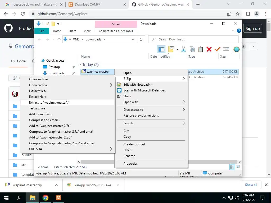
Task: Expand the Explorer ribbon chevron
Action: [233, 31]
